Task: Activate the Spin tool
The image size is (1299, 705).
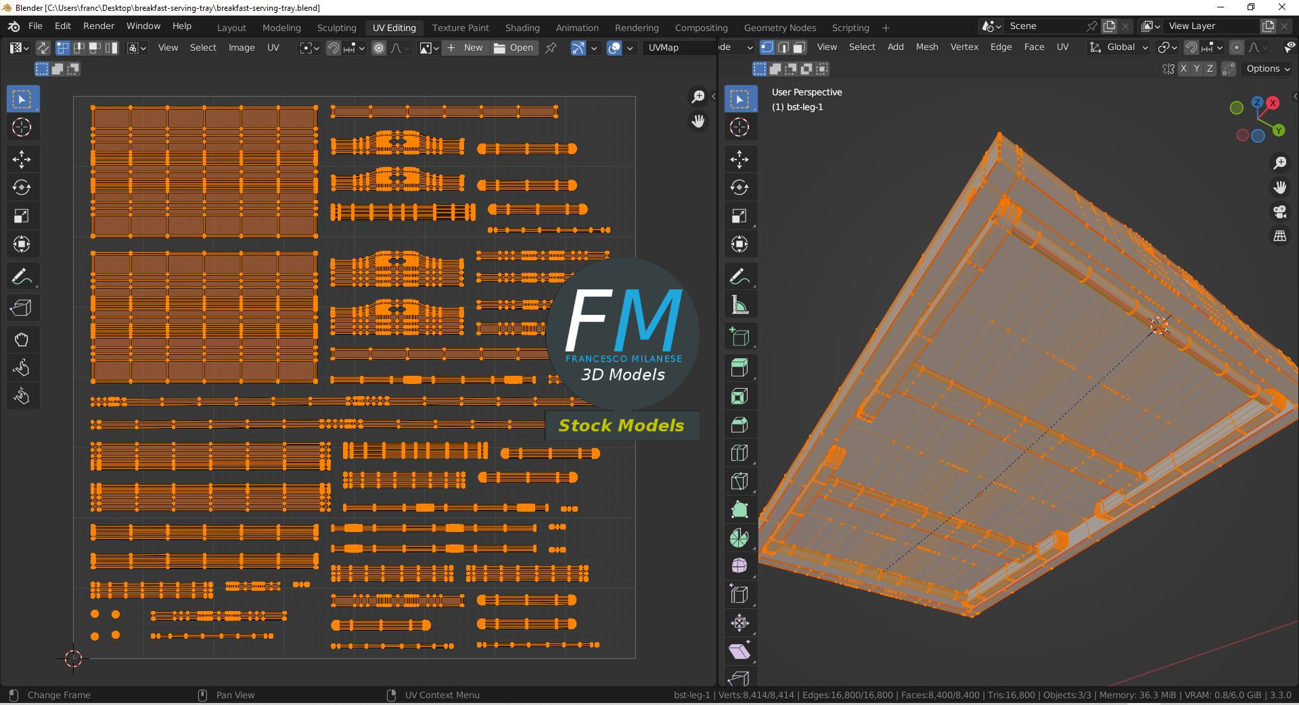Action: pyautogui.click(x=739, y=539)
